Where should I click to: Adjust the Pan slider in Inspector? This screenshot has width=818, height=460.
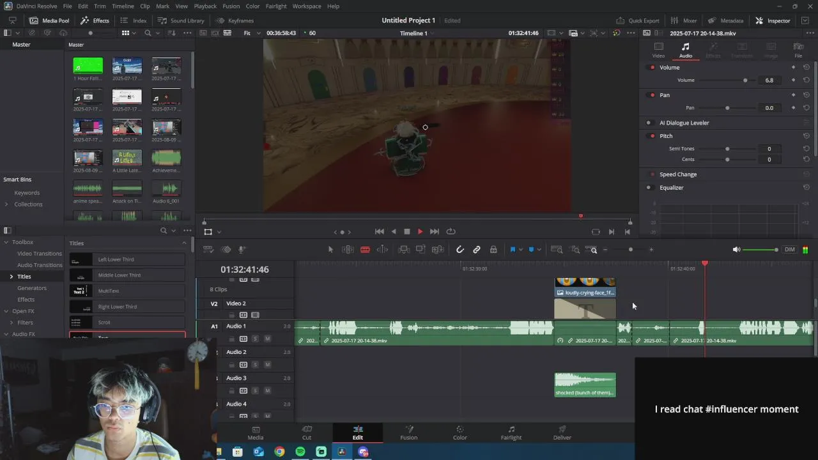[x=727, y=108]
